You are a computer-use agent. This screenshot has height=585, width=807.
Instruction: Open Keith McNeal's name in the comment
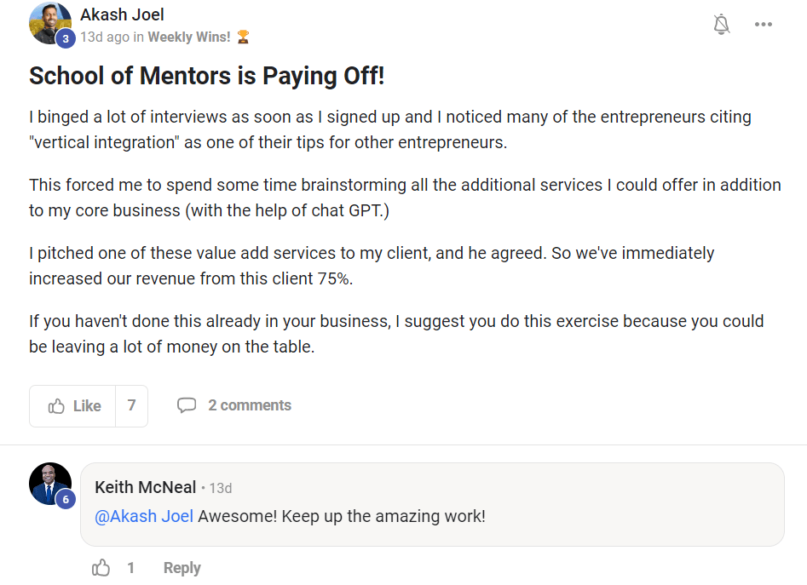tap(145, 487)
